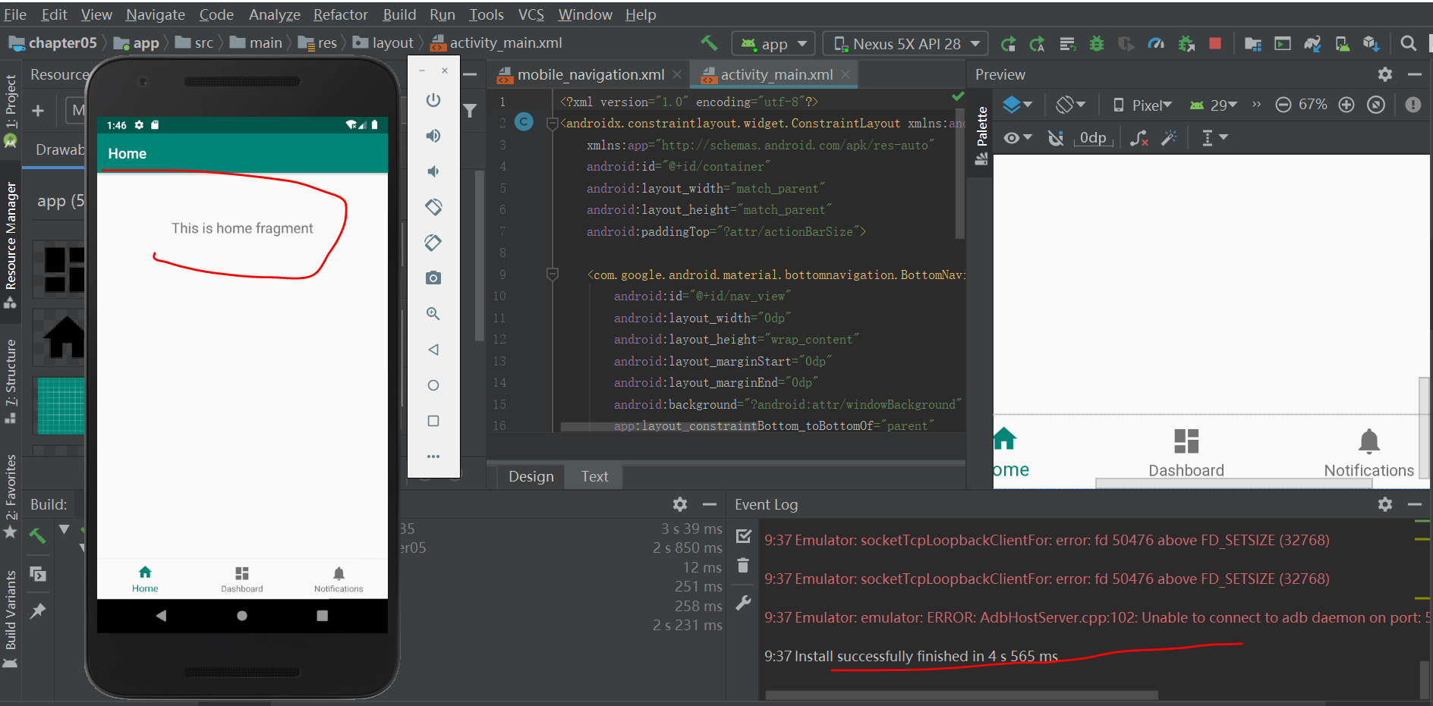Image resolution: width=1433 pixels, height=706 pixels.
Task: Click the Search Everywhere magnifier icon
Action: [1408, 43]
